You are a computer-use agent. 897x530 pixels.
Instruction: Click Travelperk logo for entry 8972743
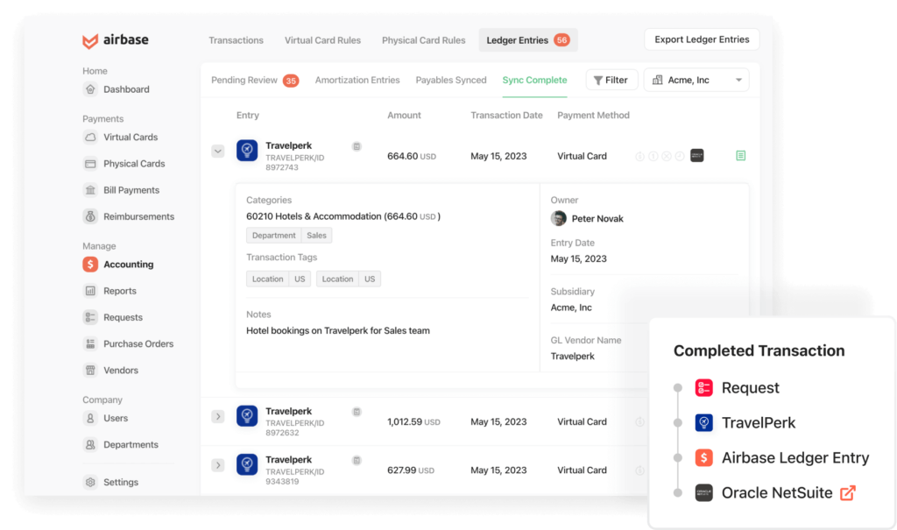[x=247, y=151]
